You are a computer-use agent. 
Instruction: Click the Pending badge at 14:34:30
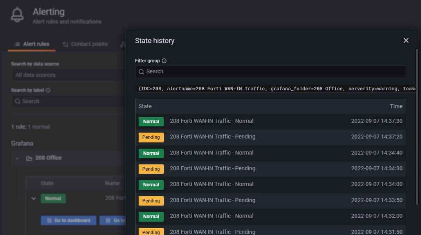(x=151, y=169)
